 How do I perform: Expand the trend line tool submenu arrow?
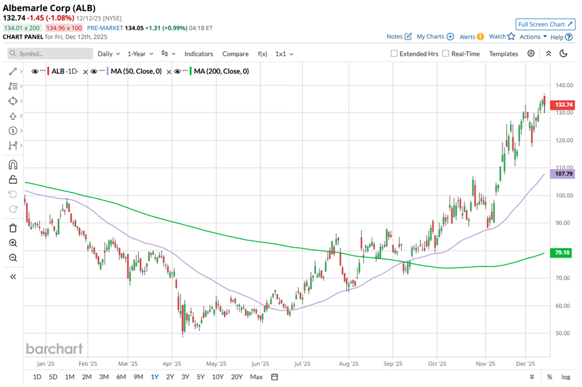pyautogui.click(x=22, y=71)
